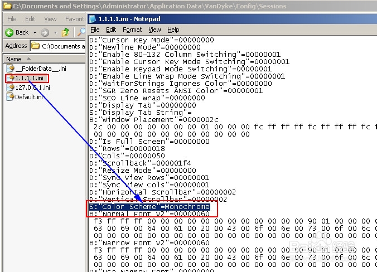Open Explorer Edit menu
Screen dimensions: 377x272
(30, 19)
